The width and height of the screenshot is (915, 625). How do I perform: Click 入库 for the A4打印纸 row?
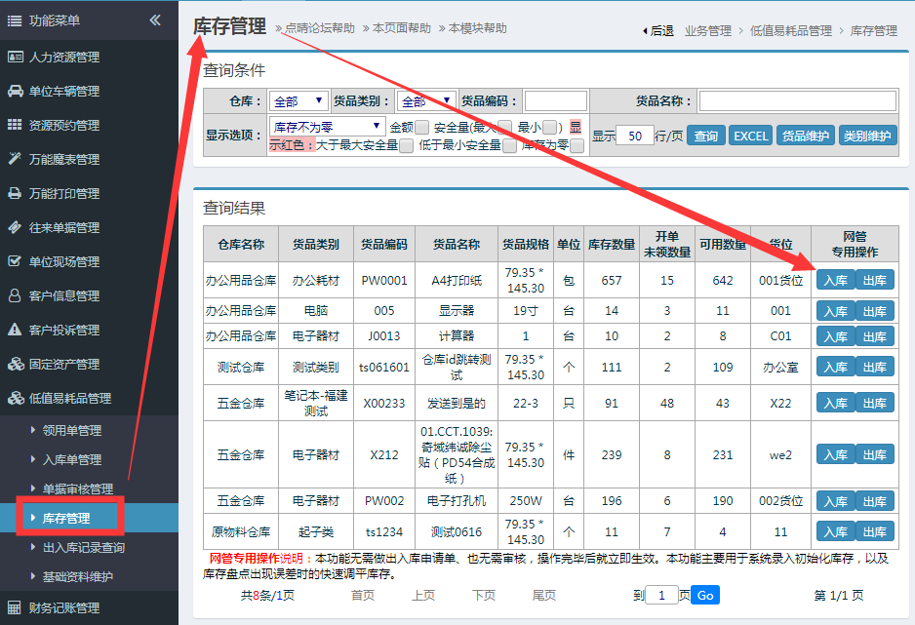[x=835, y=281]
